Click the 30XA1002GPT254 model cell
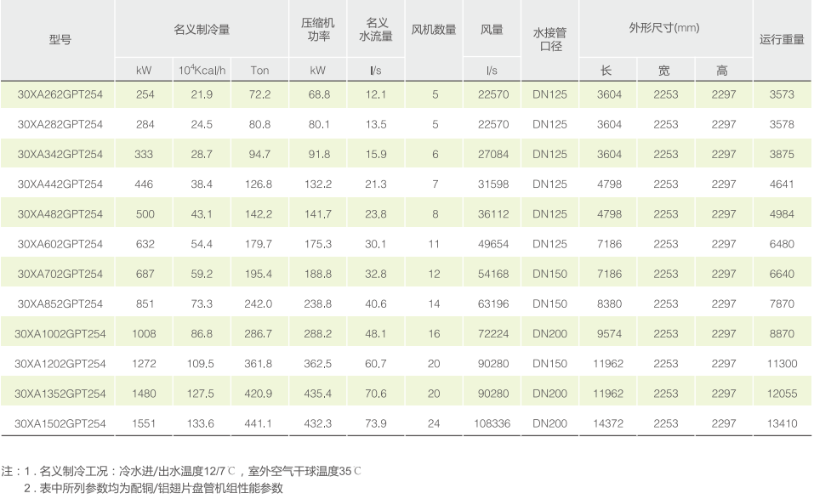The height and width of the screenshot is (499, 814). (x=60, y=334)
